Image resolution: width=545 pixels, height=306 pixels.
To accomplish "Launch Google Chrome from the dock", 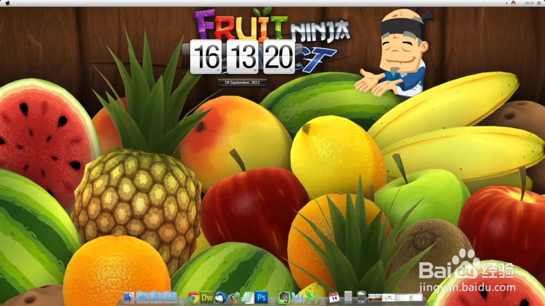I will (x=193, y=297).
